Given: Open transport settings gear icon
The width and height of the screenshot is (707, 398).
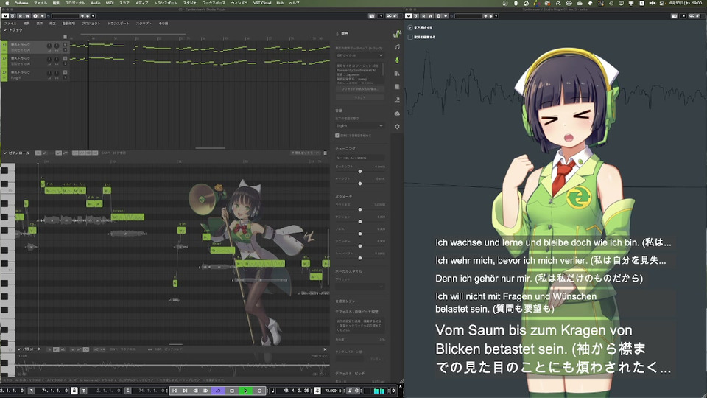Looking at the screenshot, I should (393, 391).
